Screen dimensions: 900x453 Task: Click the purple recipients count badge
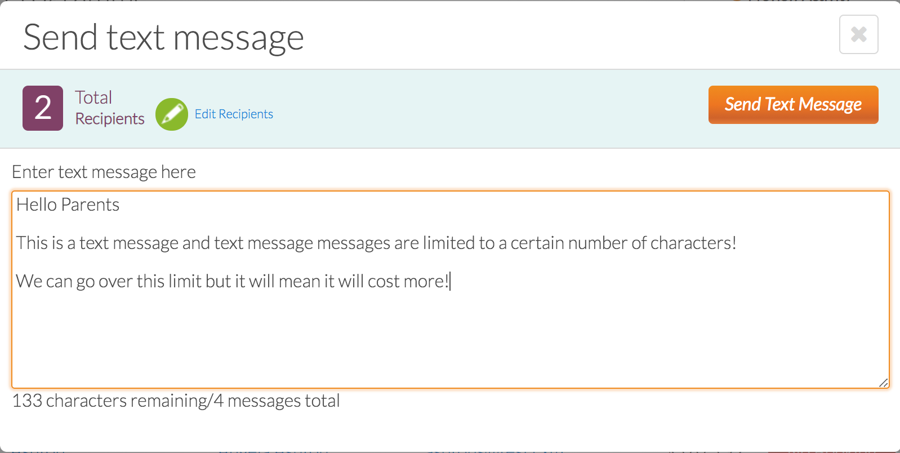point(43,108)
